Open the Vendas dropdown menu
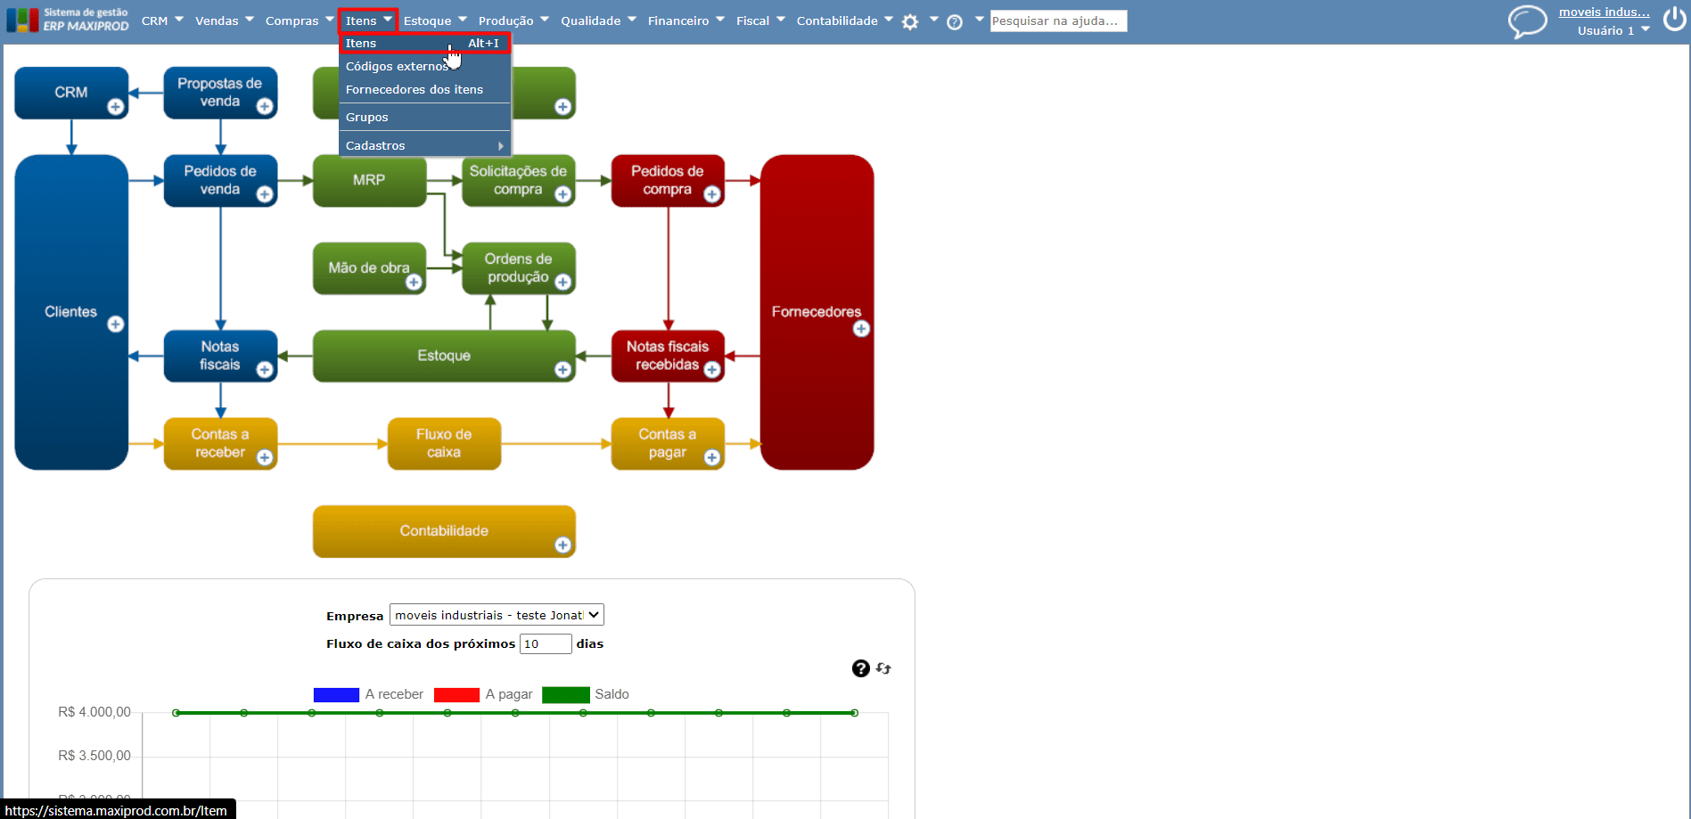This screenshot has width=1691, height=819. pyautogui.click(x=225, y=20)
